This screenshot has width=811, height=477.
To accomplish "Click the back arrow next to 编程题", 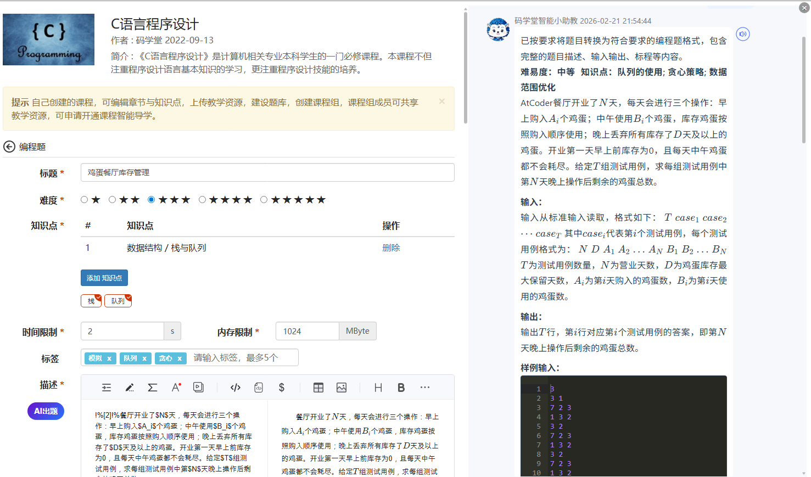I will (9, 147).
